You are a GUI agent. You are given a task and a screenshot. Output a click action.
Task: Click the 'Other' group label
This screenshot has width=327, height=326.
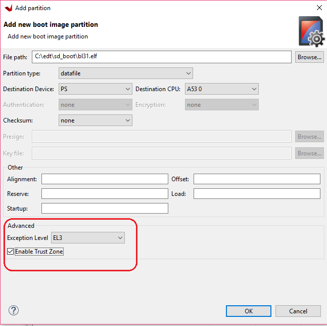[15, 167]
